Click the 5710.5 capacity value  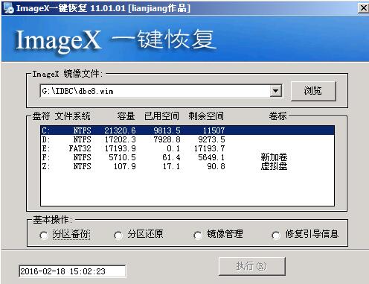[122, 157]
